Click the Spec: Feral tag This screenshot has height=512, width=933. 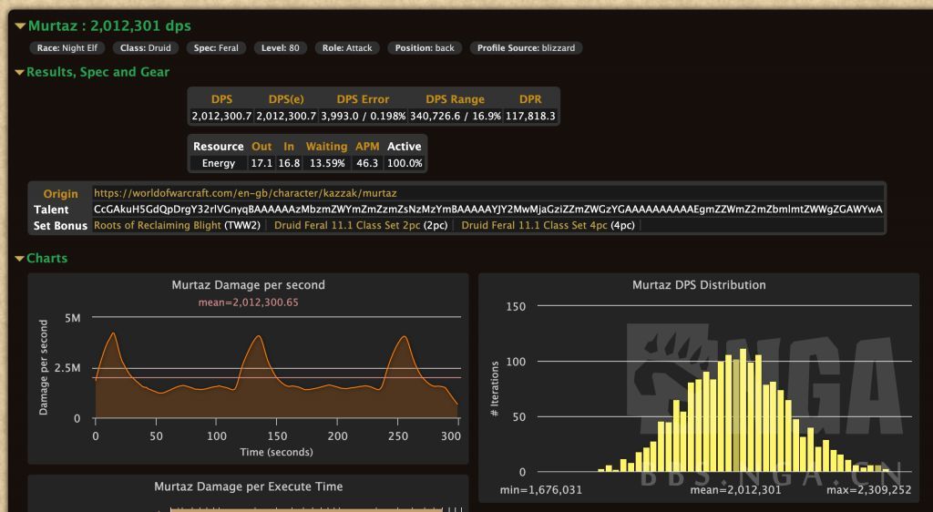216,48
